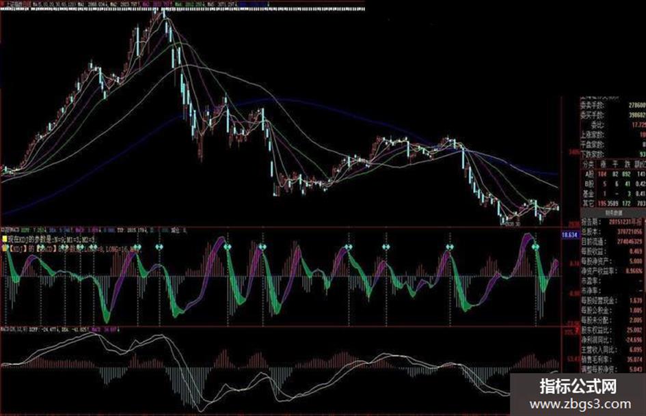This screenshot has height=416, width=646.
Task: Select the 平盘家数 label
Action: click(x=593, y=145)
